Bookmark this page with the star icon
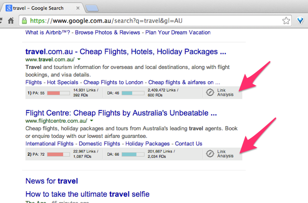Viewport: 308px width, 203px height. pos(286,21)
